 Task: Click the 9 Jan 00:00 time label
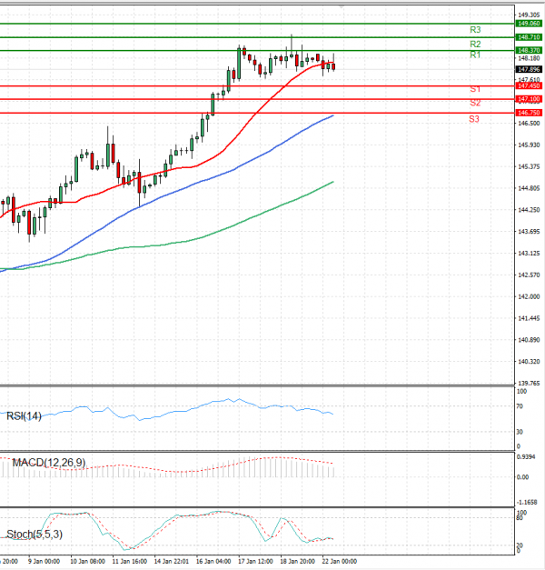point(45,562)
